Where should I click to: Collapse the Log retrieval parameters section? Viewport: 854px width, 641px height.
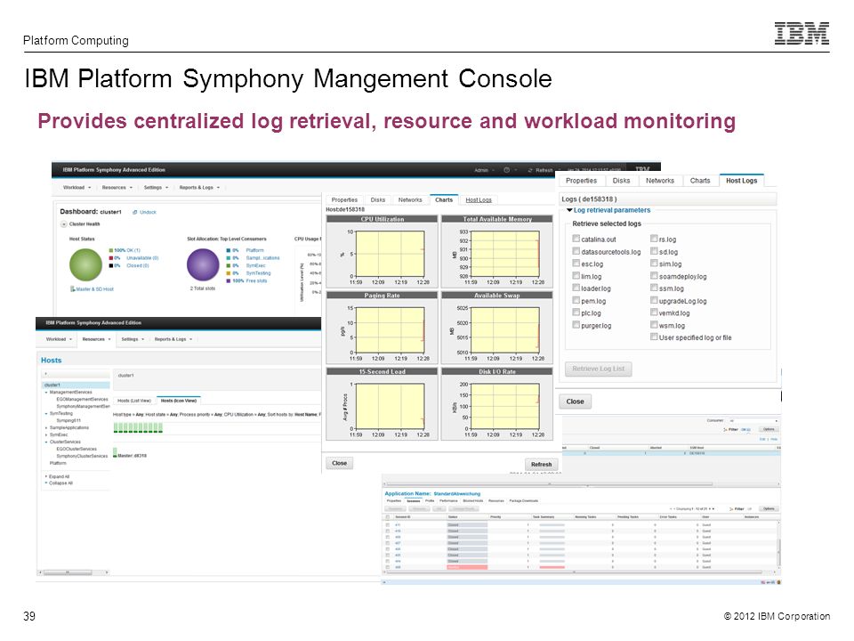tap(569, 210)
